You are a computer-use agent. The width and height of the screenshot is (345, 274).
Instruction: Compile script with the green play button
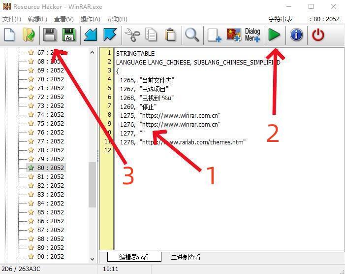click(x=274, y=35)
